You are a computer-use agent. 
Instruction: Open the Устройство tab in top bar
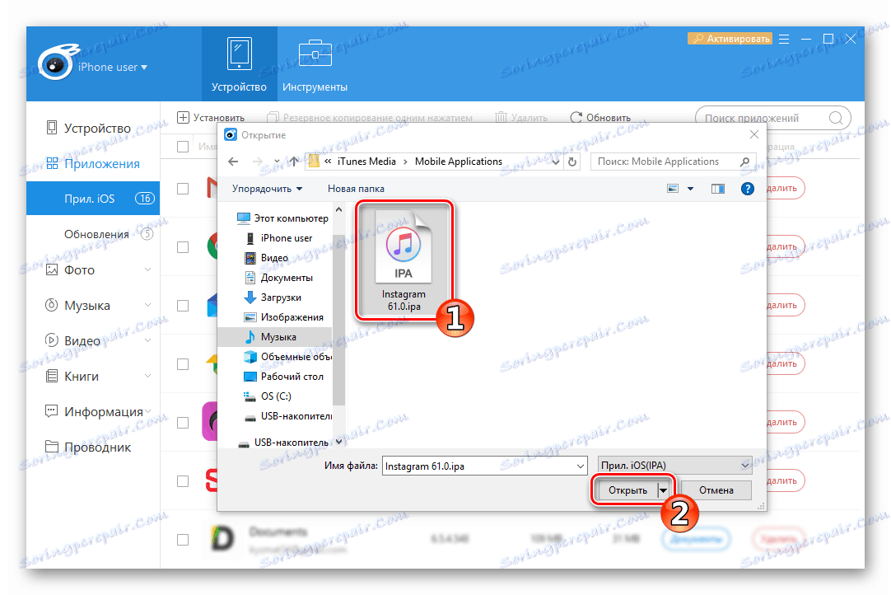click(240, 63)
